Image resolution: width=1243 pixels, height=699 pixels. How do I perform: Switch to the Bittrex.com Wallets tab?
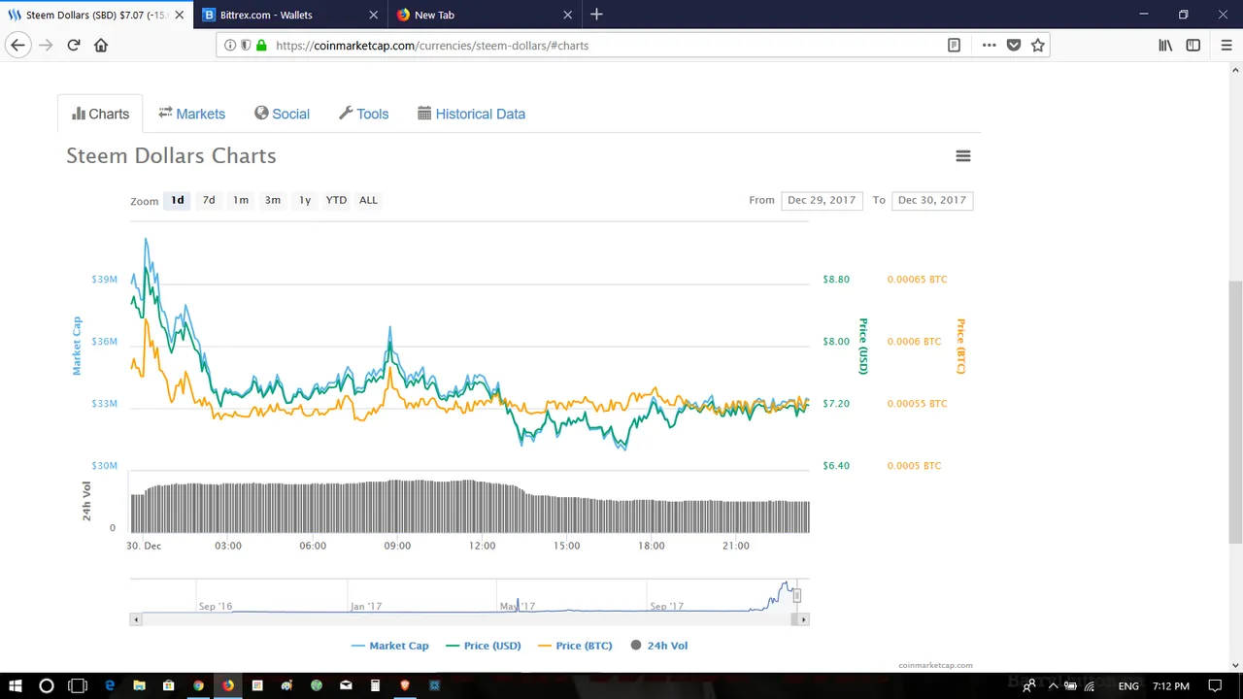(x=291, y=15)
